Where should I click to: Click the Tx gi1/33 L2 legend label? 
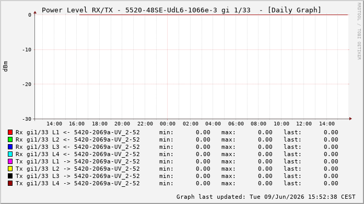coord(77,169)
